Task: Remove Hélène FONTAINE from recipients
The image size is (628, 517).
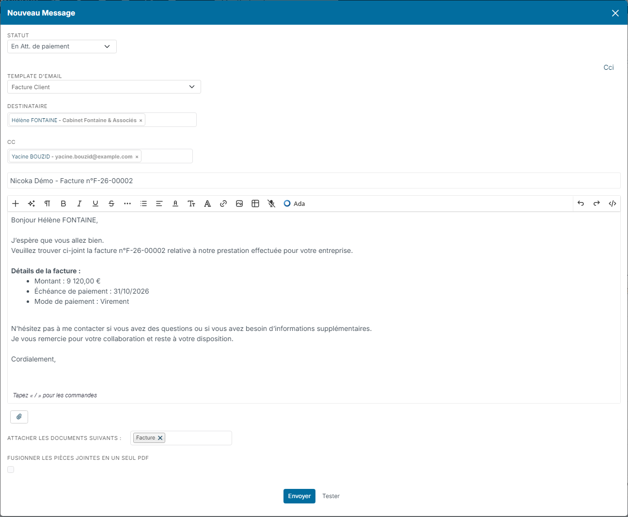Action: (141, 121)
